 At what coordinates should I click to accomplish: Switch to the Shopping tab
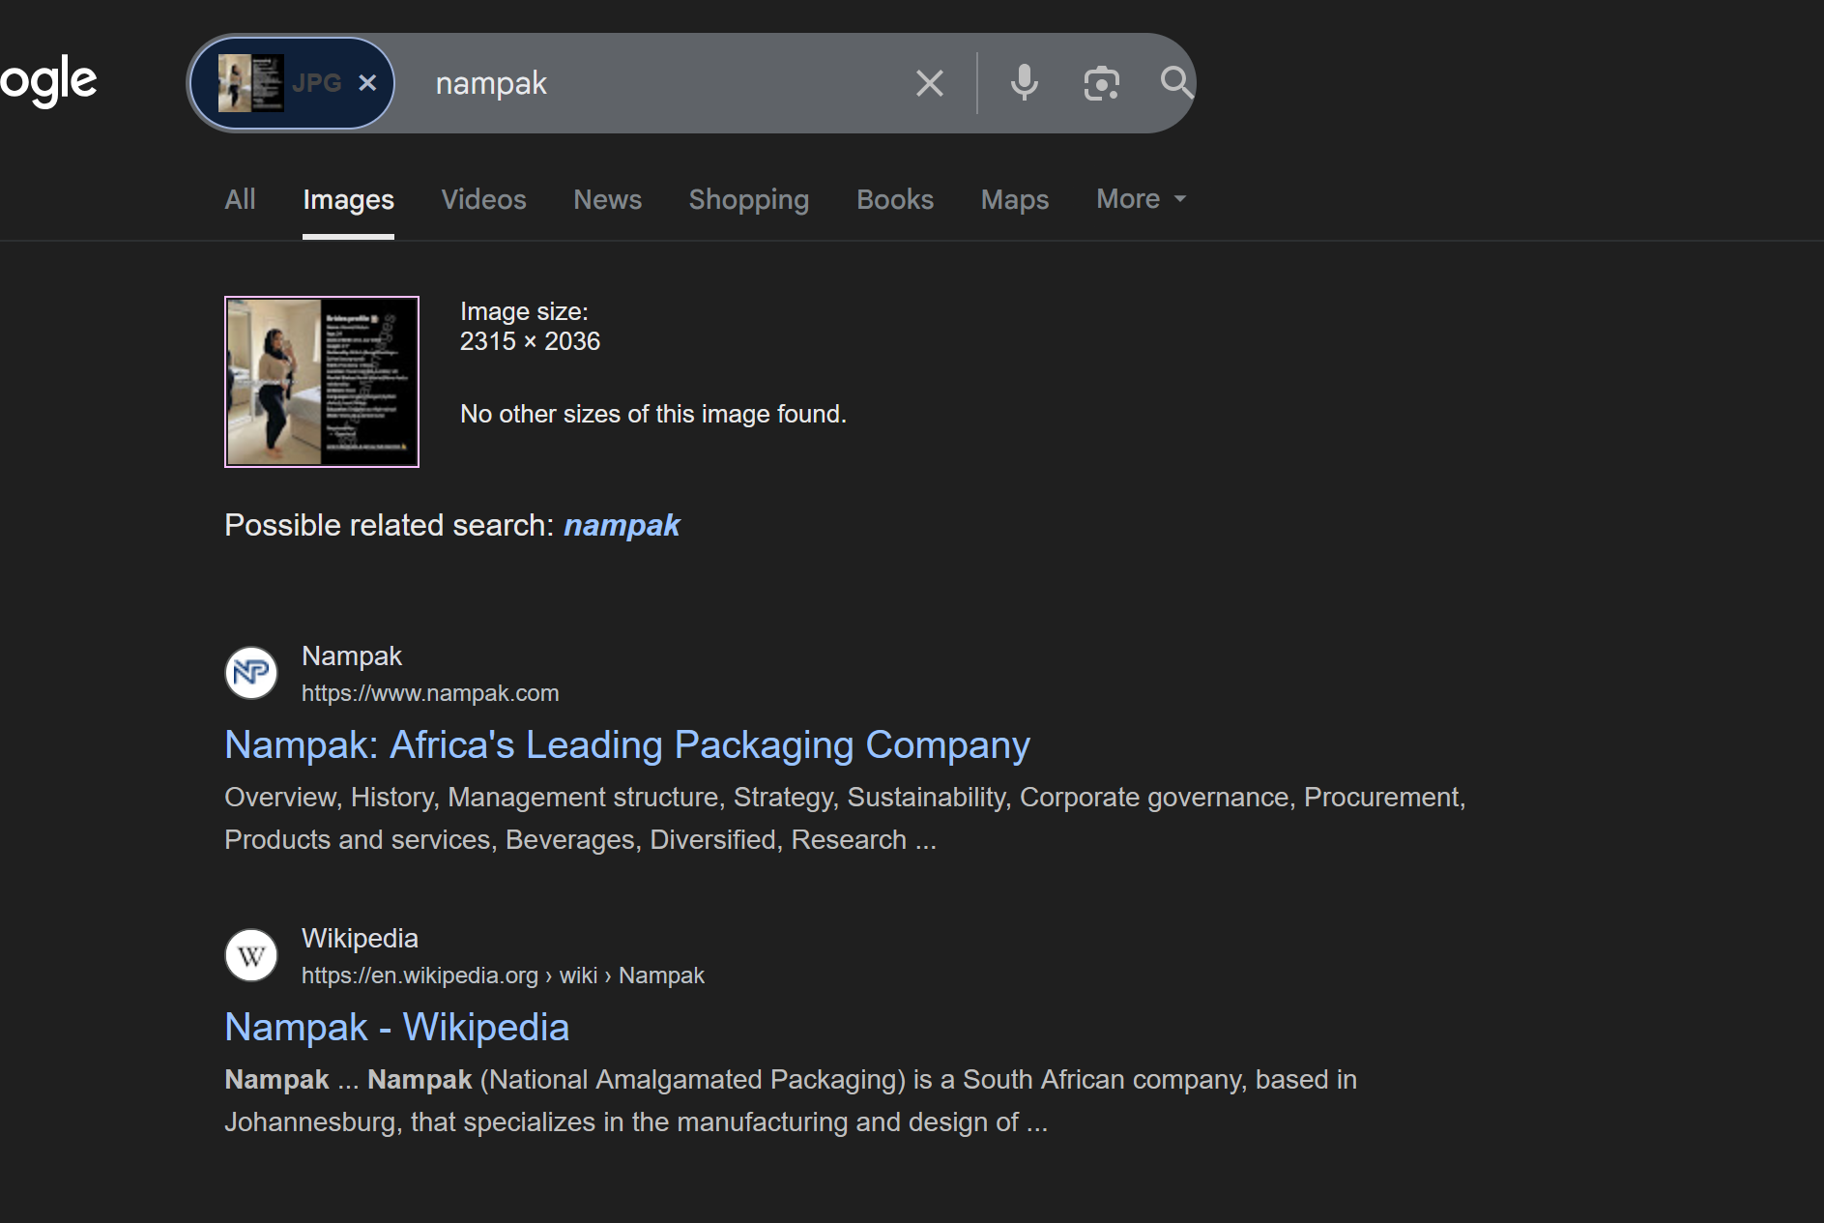pyautogui.click(x=748, y=199)
